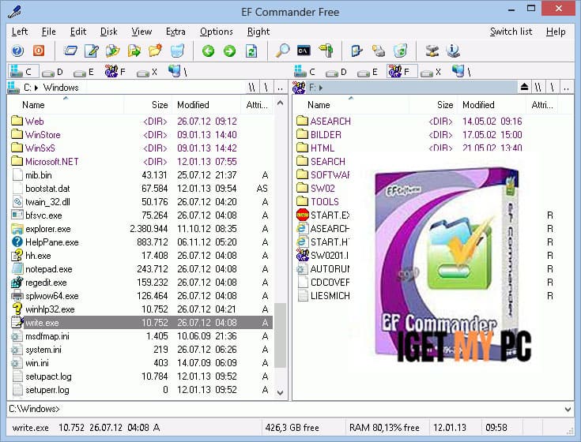
Task: Open the Left menu
Action: [20, 32]
